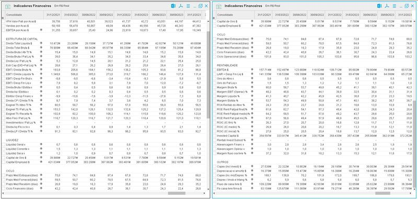Click Alavancagem Operac x row label
Viewport: 418px width, 199px height.
[x=230, y=149]
